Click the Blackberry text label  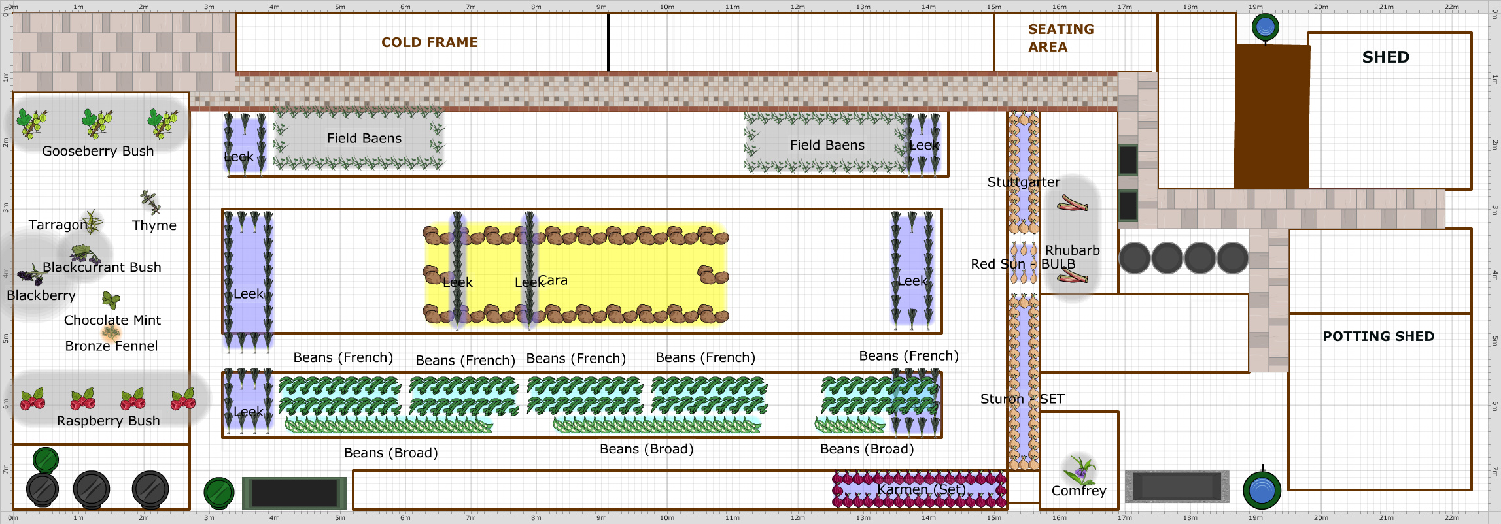(41, 295)
